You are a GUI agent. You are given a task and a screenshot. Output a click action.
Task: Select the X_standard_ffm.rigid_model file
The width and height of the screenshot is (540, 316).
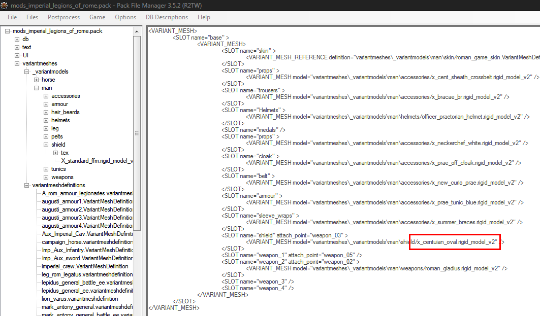click(97, 161)
